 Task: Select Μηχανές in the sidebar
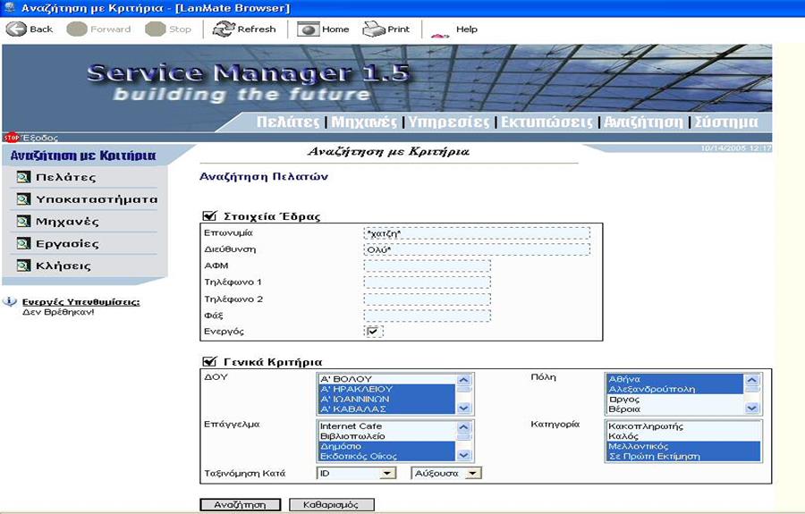point(67,222)
